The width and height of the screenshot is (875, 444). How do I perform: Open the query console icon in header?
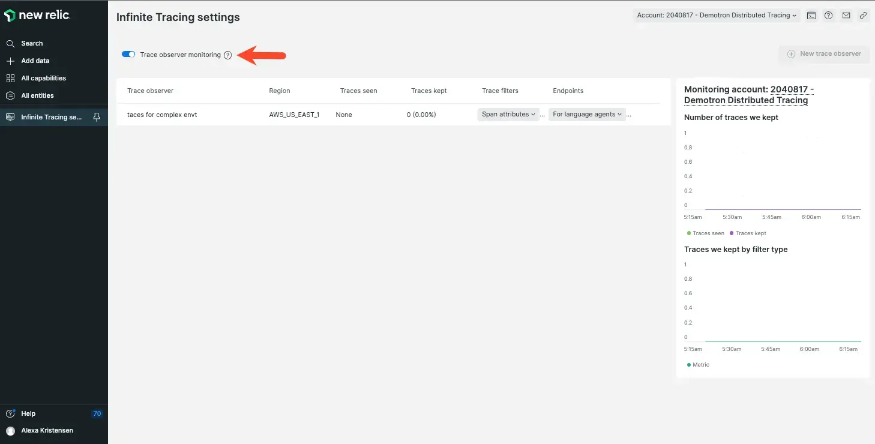click(811, 16)
